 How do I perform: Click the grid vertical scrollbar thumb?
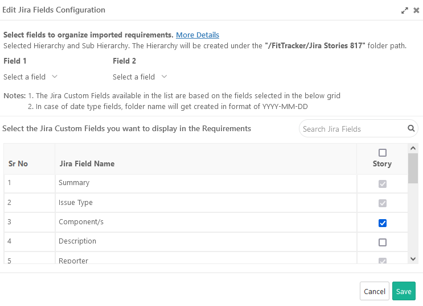click(x=413, y=167)
